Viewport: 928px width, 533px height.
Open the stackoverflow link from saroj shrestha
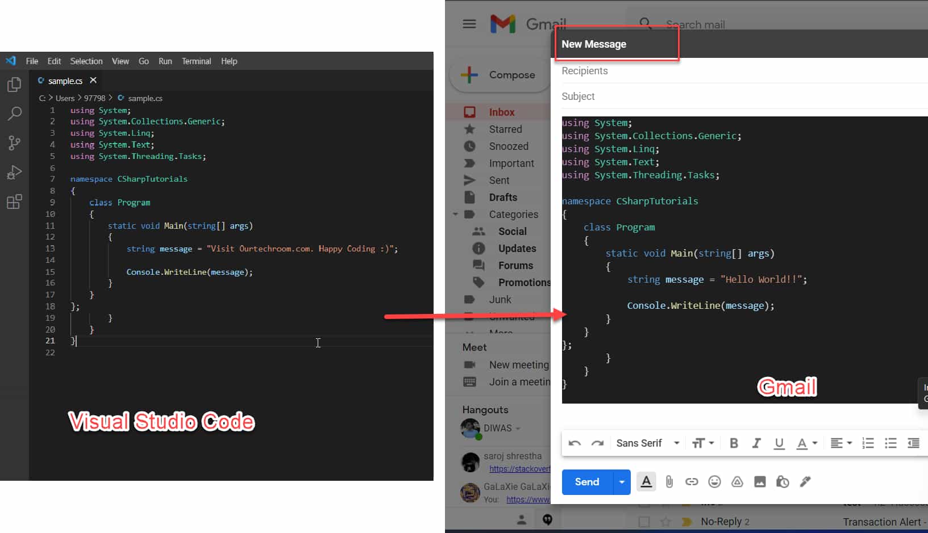tap(519, 469)
